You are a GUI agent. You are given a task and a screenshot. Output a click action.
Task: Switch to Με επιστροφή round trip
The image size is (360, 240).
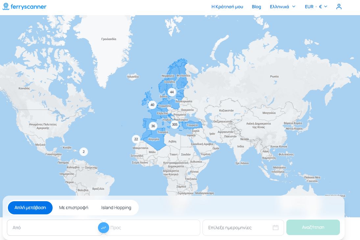[x=74, y=208]
